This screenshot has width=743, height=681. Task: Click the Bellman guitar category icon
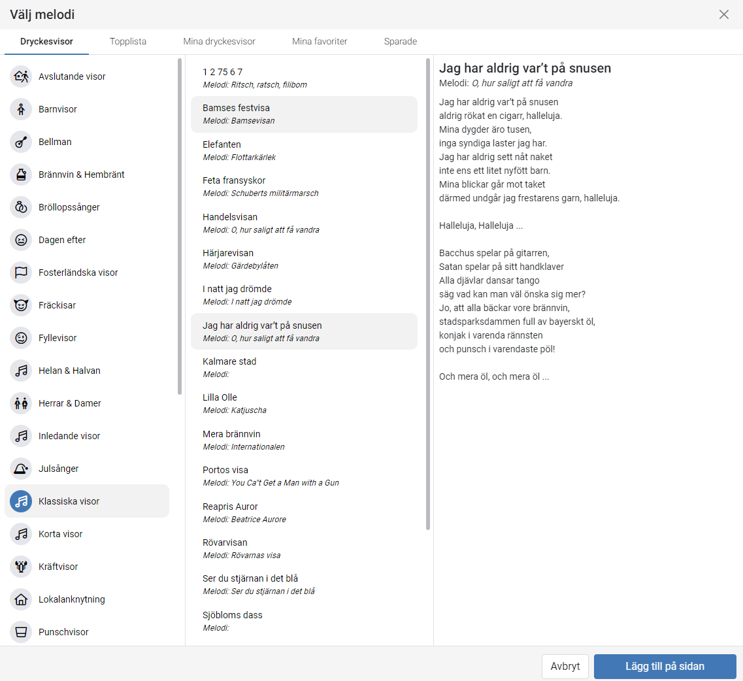[x=21, y=142]
